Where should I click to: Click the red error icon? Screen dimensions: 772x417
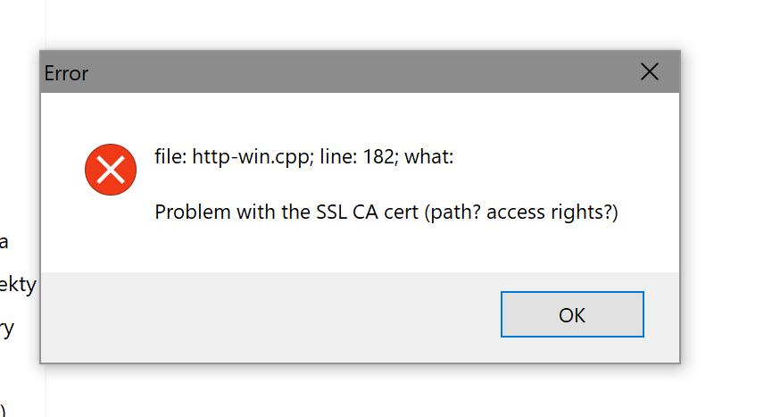click(110, 169)
